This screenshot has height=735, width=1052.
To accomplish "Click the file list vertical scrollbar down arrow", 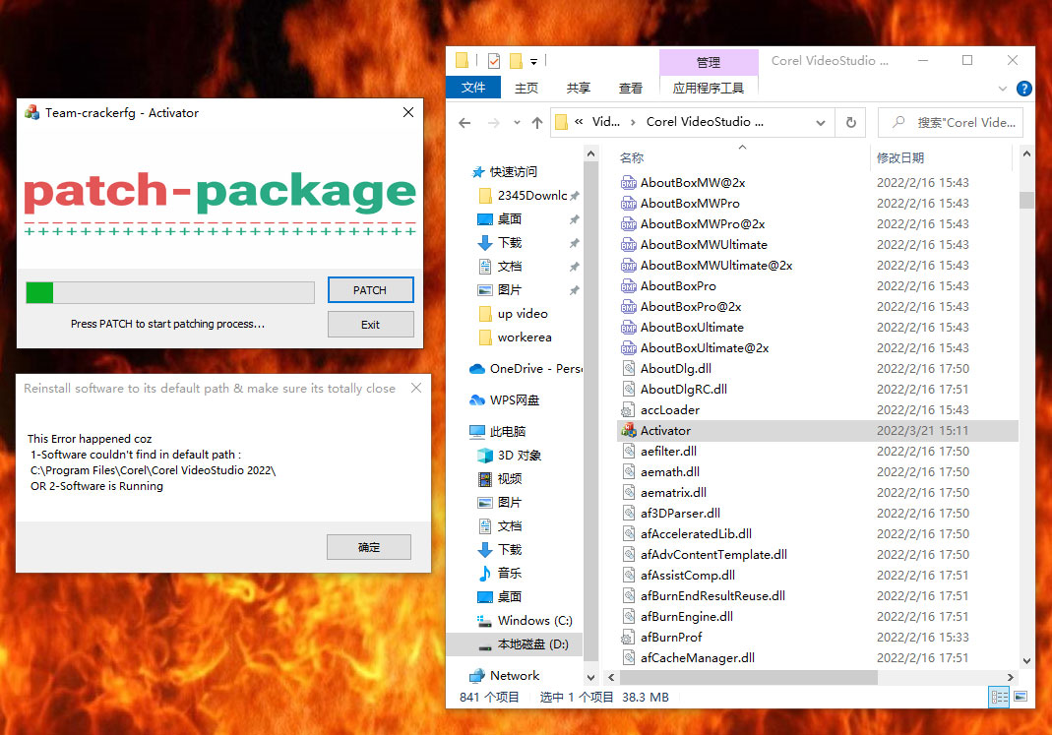I will (x=1025, y=661).
